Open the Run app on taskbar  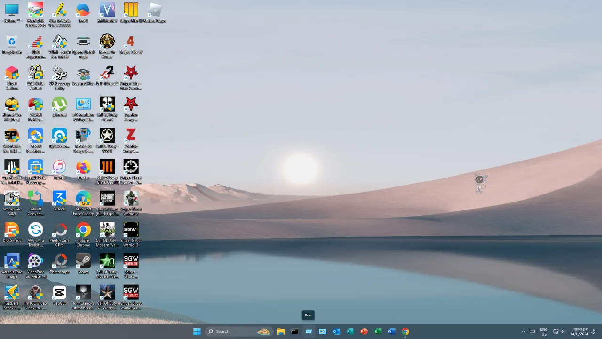point(309,331)
